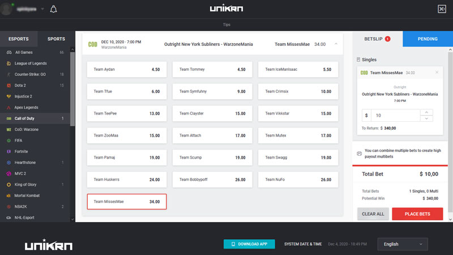Choose the Team Huskerrs 24.00 odds

point(127,180)
